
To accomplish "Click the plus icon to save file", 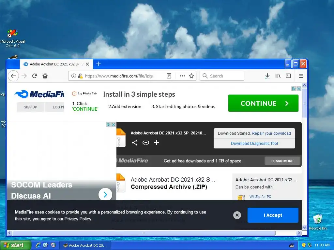I will (x=157, y=143).
